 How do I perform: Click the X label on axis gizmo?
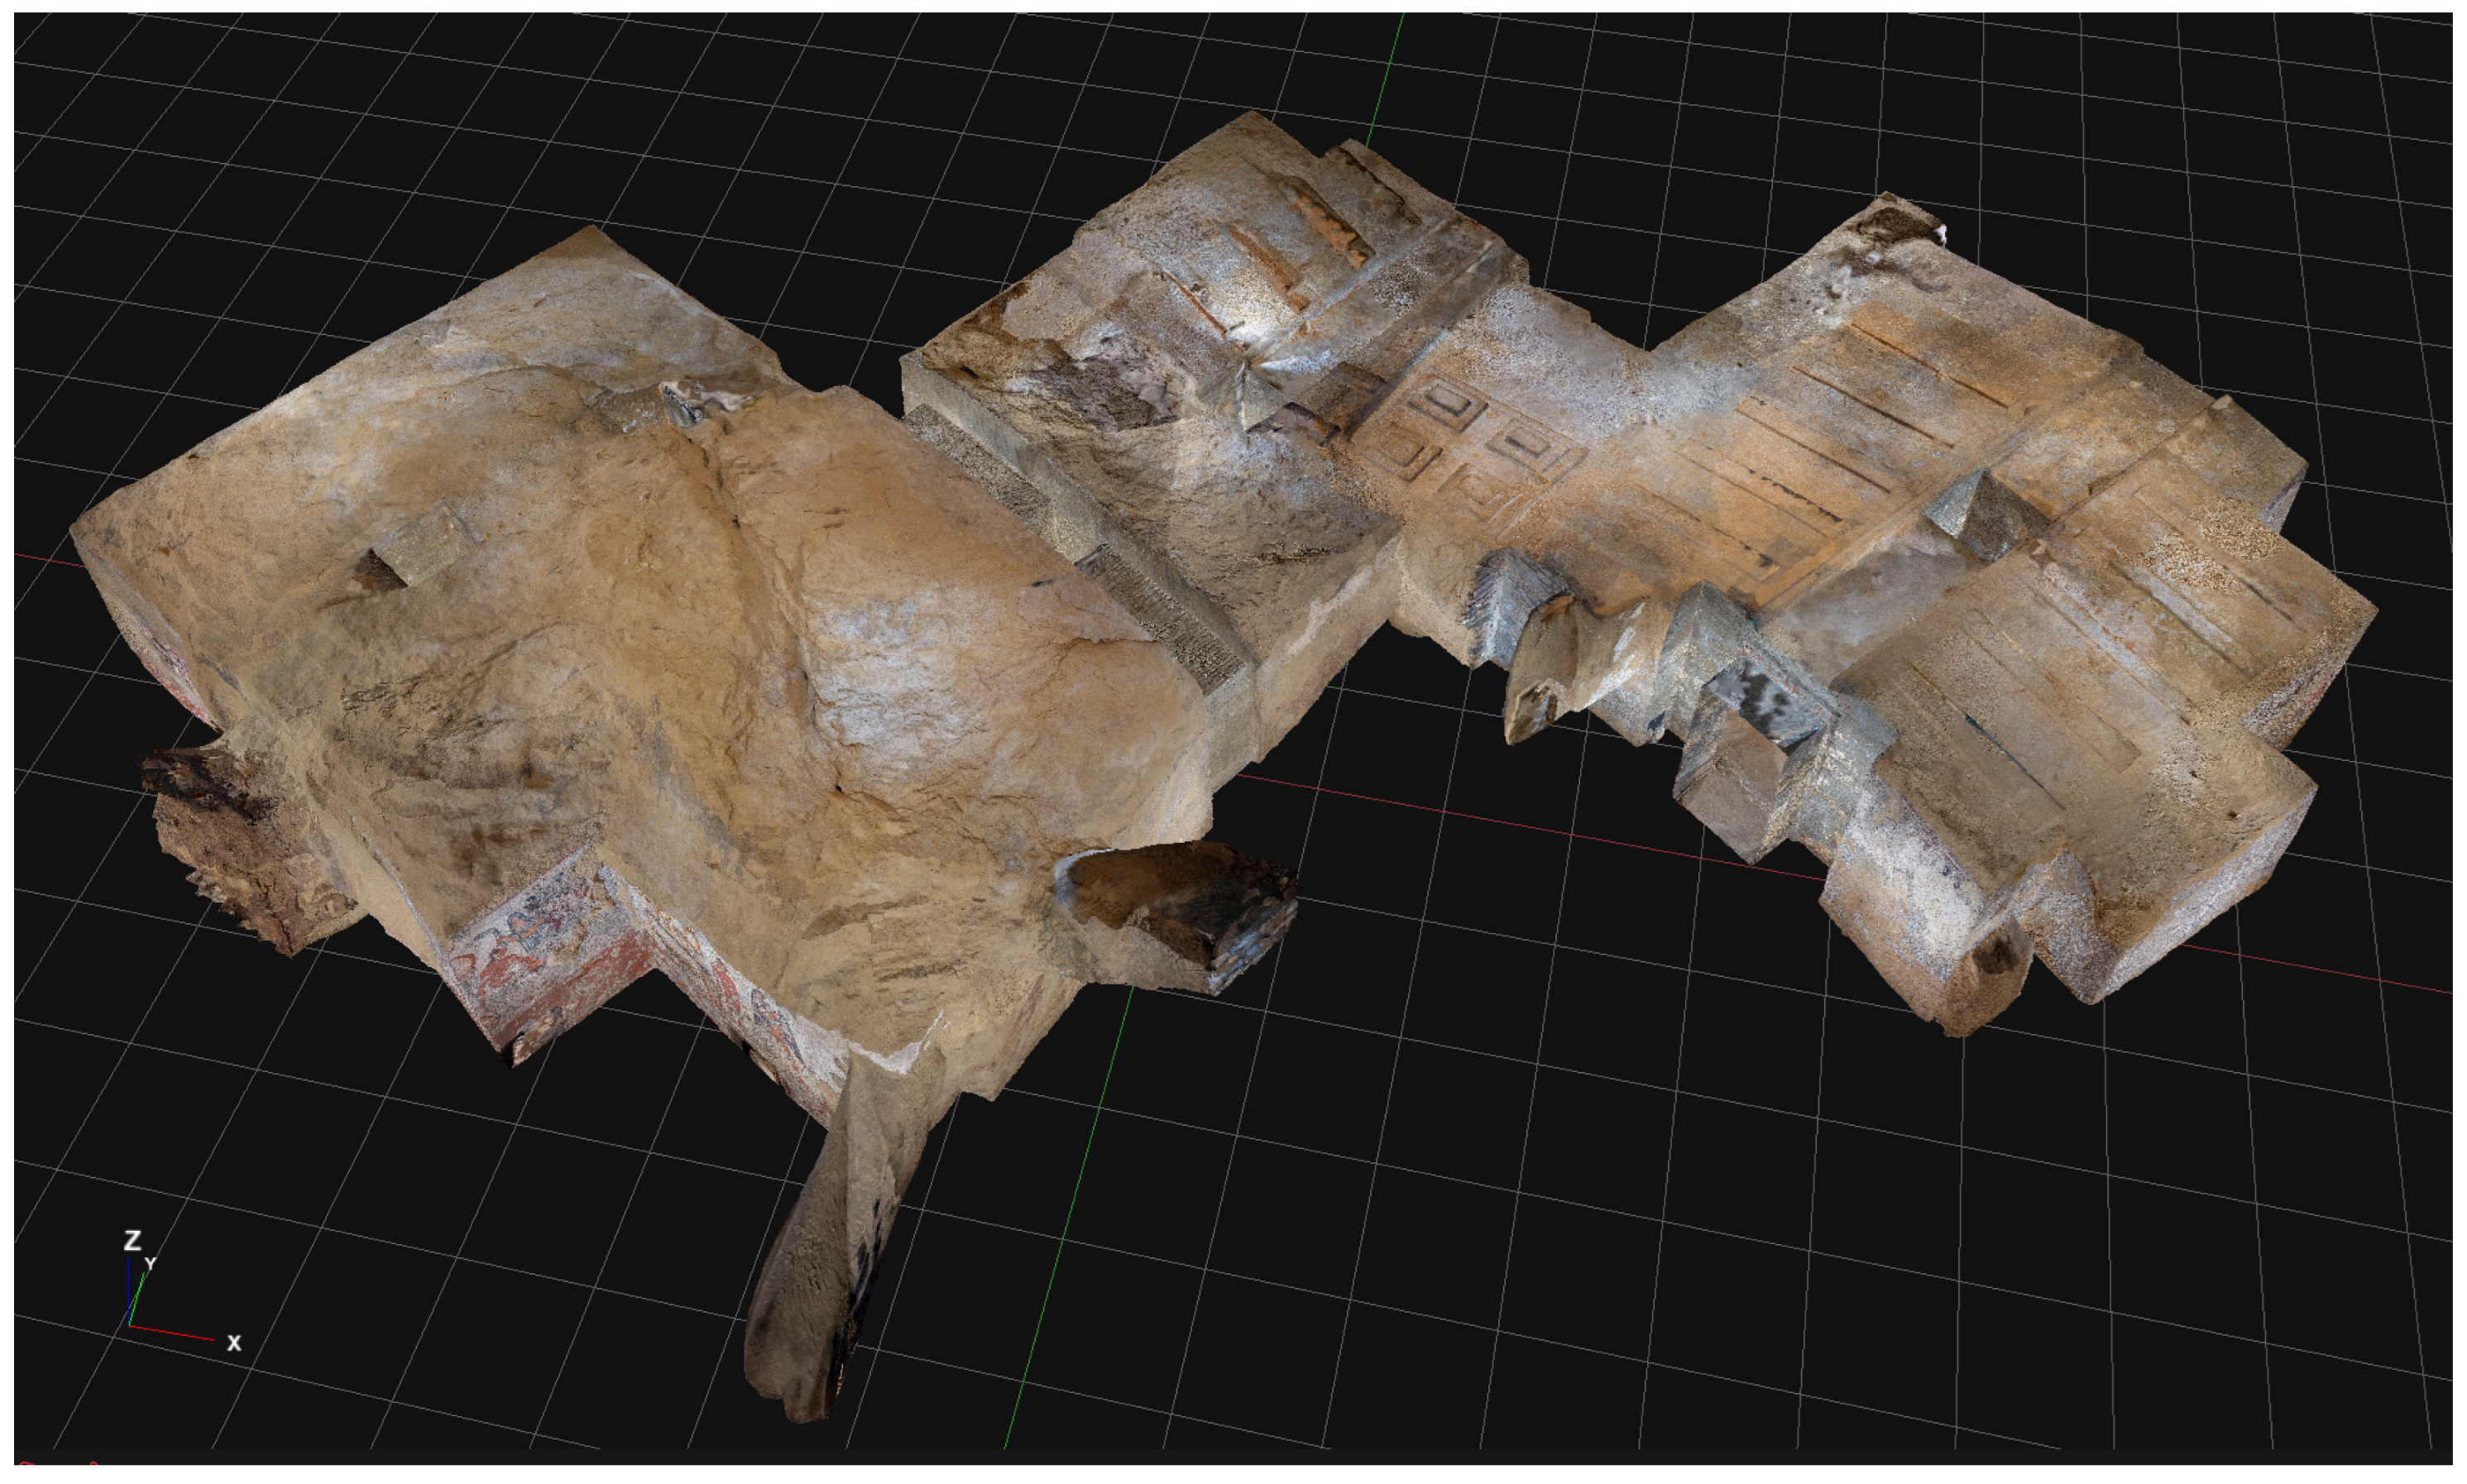pos(234,1343)
